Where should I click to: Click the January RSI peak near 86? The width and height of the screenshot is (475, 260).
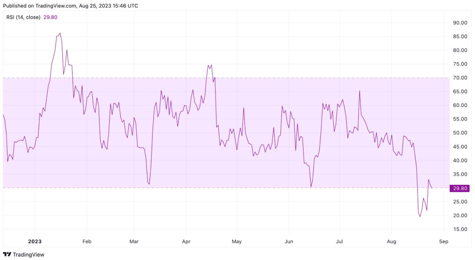pos(60,33)
